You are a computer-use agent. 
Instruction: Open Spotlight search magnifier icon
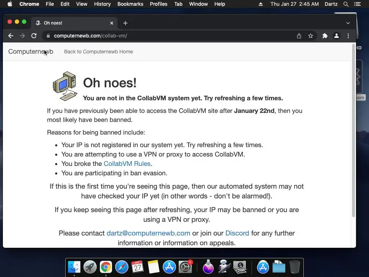(346, 4)
